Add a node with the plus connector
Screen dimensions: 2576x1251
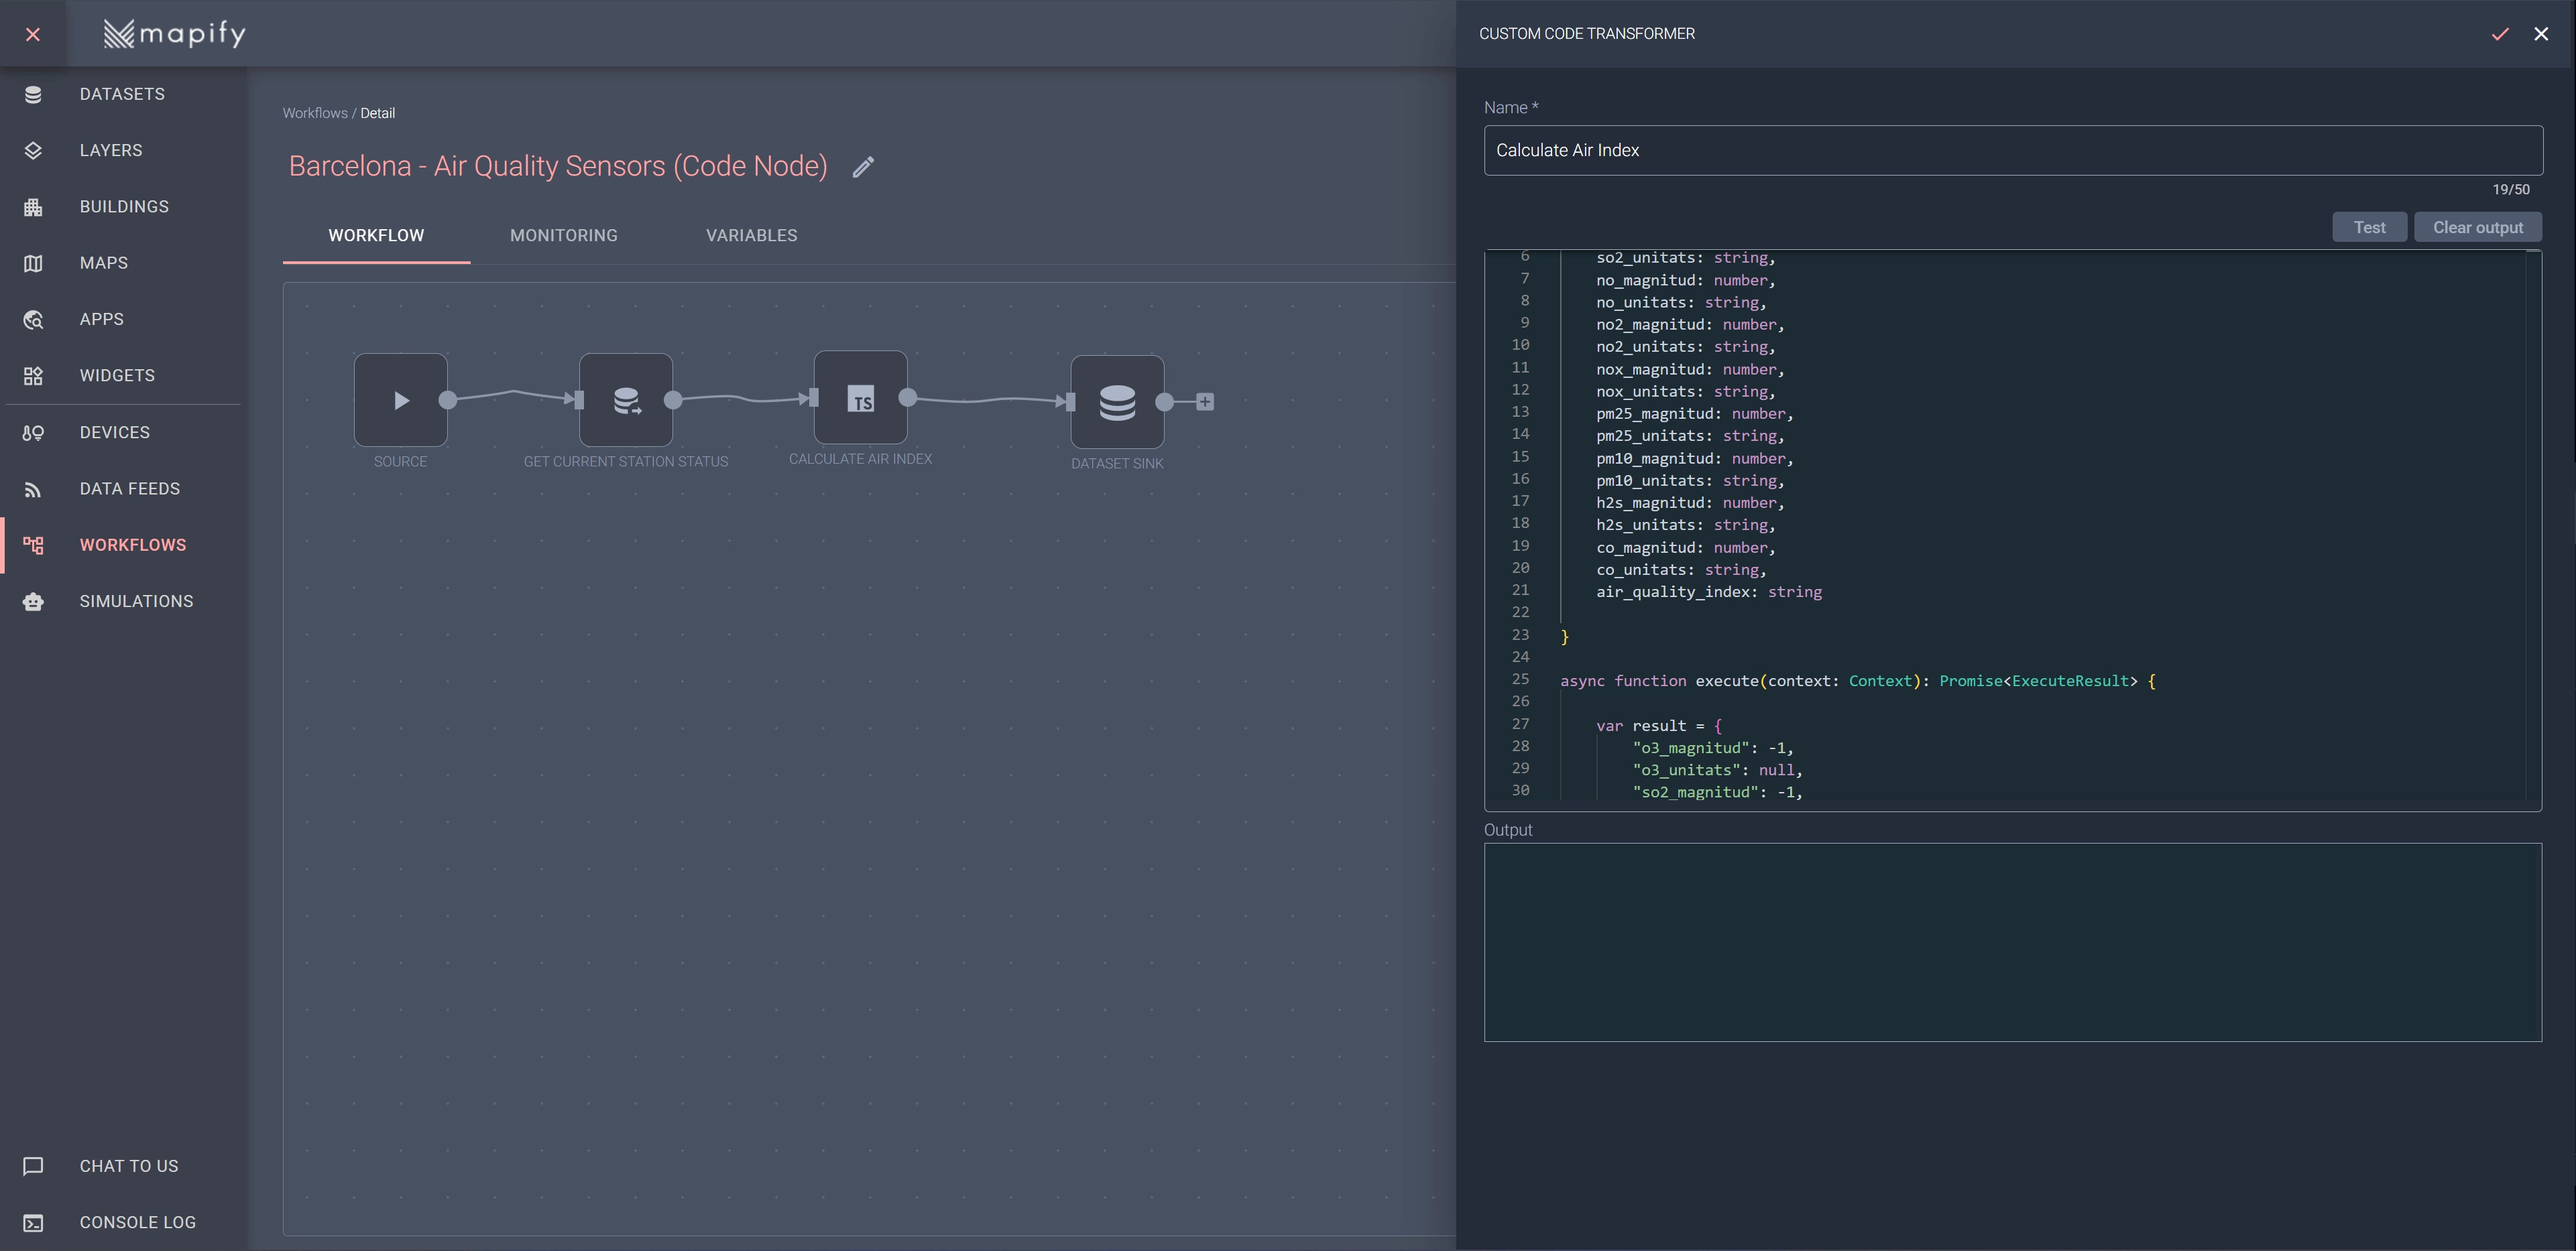[1205, 401]
